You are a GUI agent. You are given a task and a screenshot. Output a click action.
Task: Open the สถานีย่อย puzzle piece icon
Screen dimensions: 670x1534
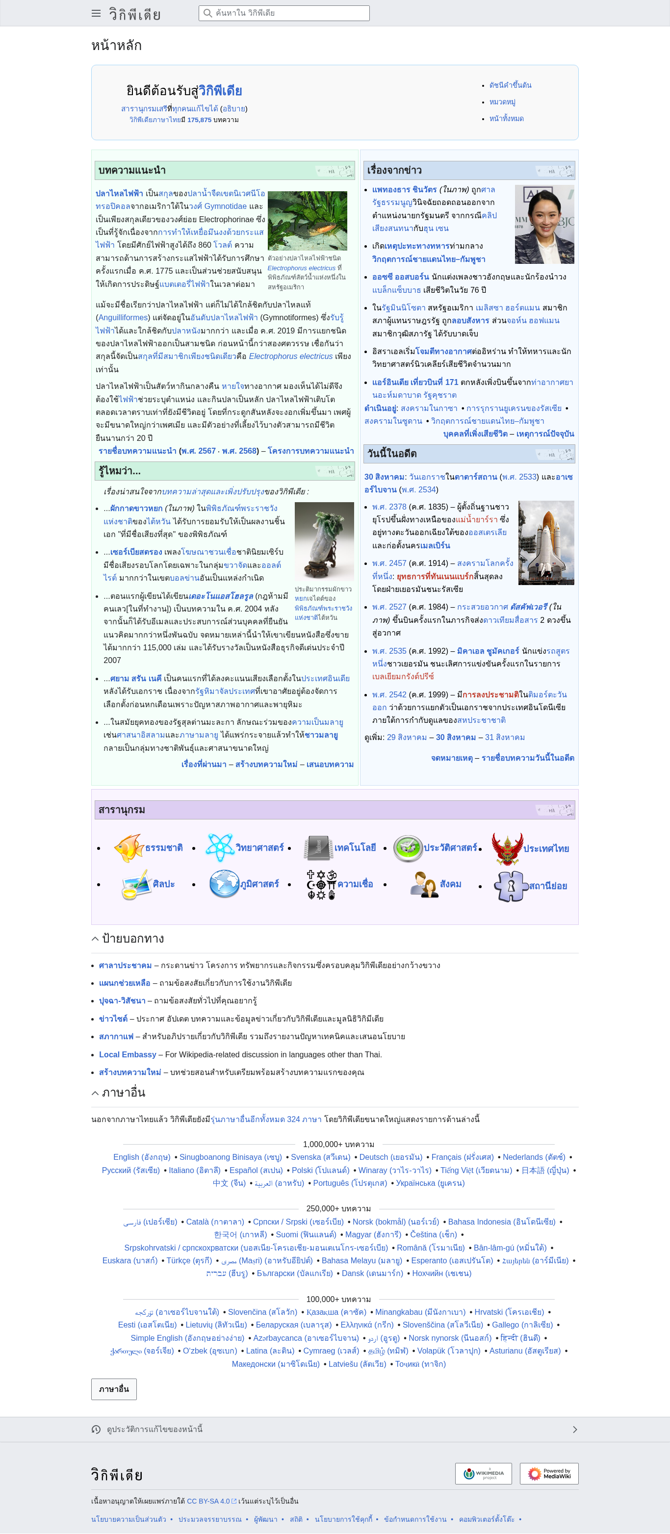coord(511,886)
